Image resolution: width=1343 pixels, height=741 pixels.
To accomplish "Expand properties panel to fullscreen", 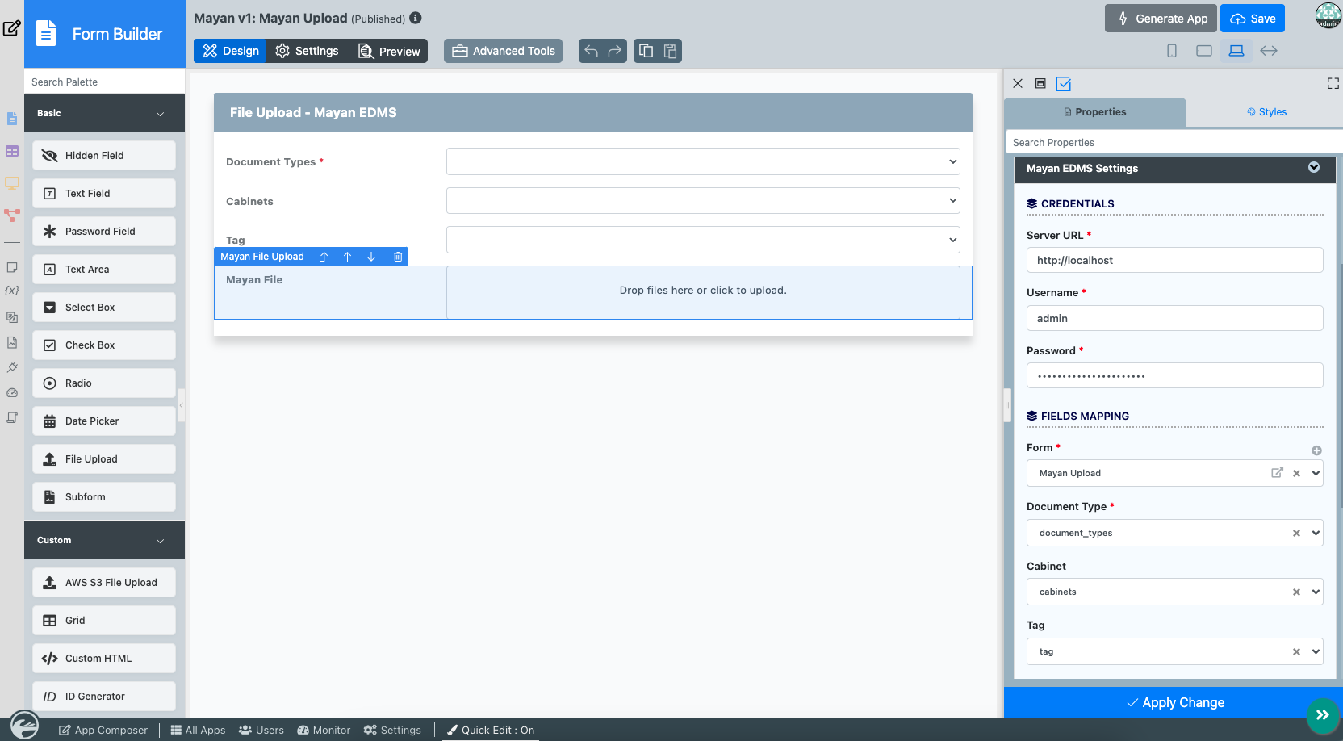I will pos(1333,83).
